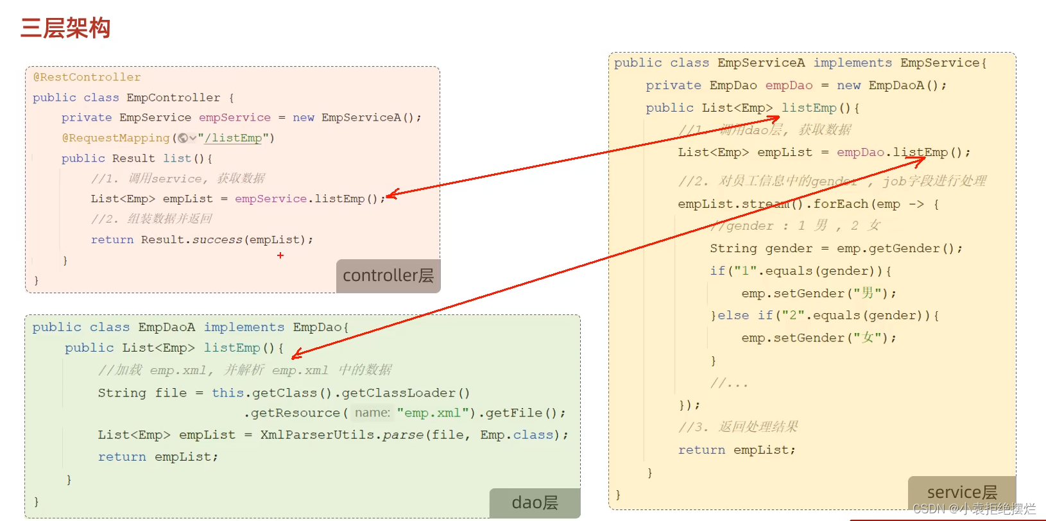Click the "@RequestMapping" annotation text
The width and height of the screenshot is (1046, 521).
point(116,138)
